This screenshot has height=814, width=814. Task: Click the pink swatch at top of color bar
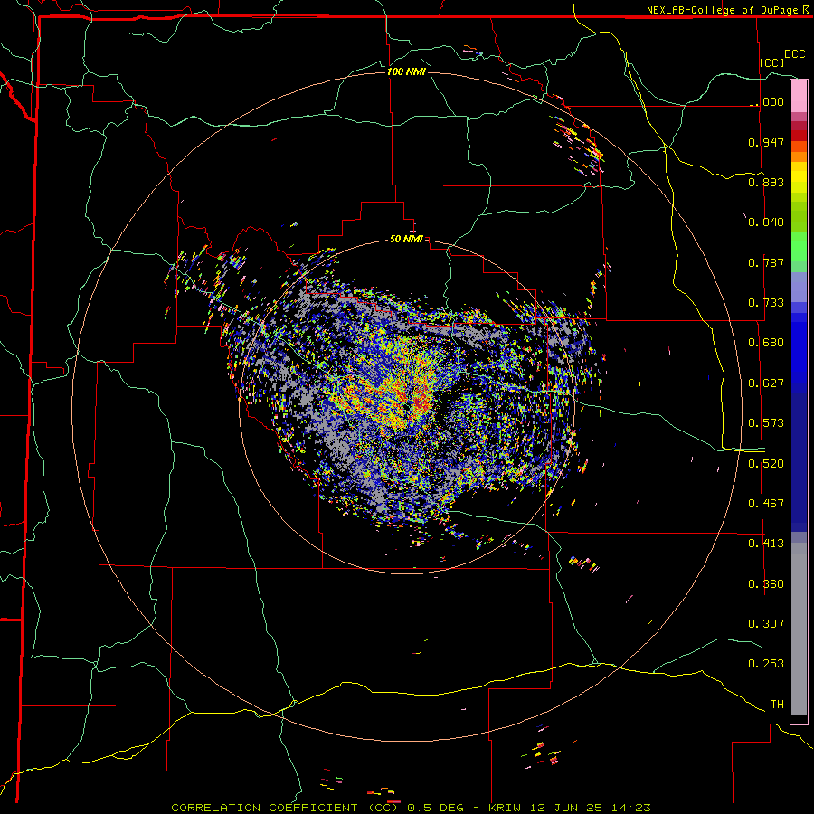(799, 97)
